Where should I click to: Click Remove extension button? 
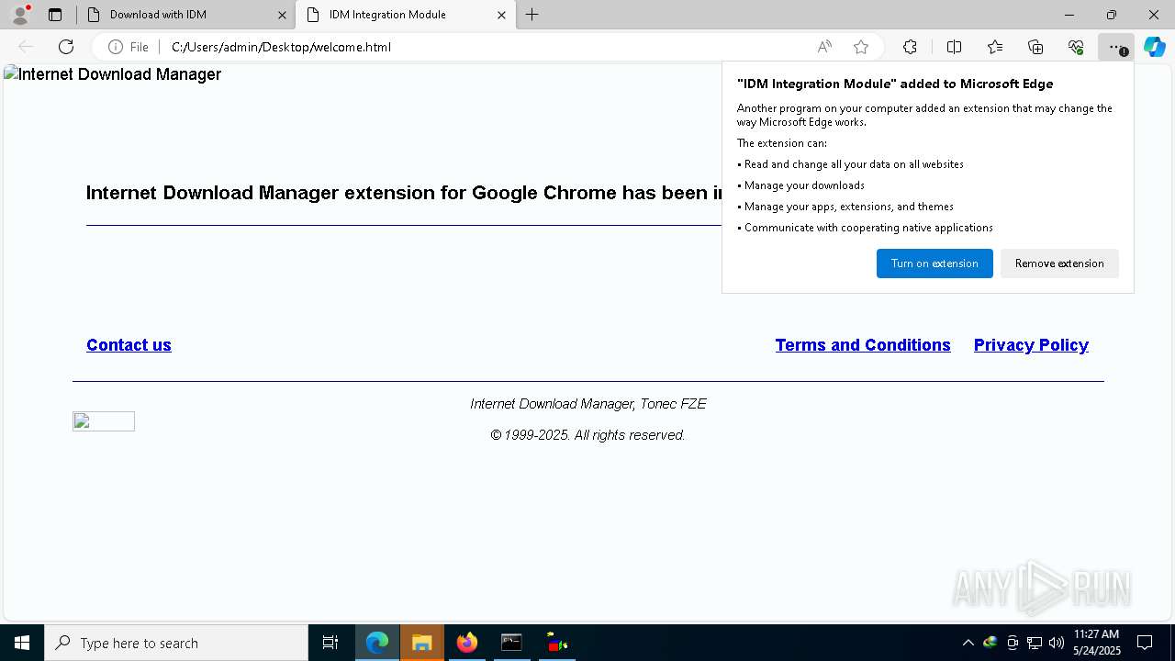click(1059, 263)
